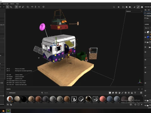The height and width of the screenshot is (113, 151).
Task: Select the pink fabric material sphere
Action: pyautogui.click(x=103, y=99)
